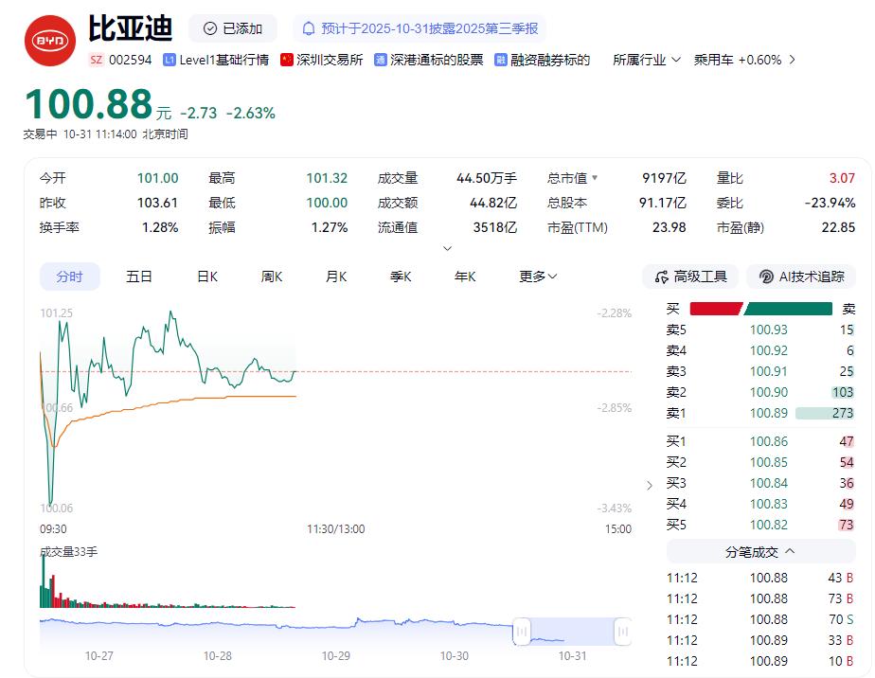Screen dimensions: 875x678
Task: Click the BYD red logo icon
Action: coord(49,41)
